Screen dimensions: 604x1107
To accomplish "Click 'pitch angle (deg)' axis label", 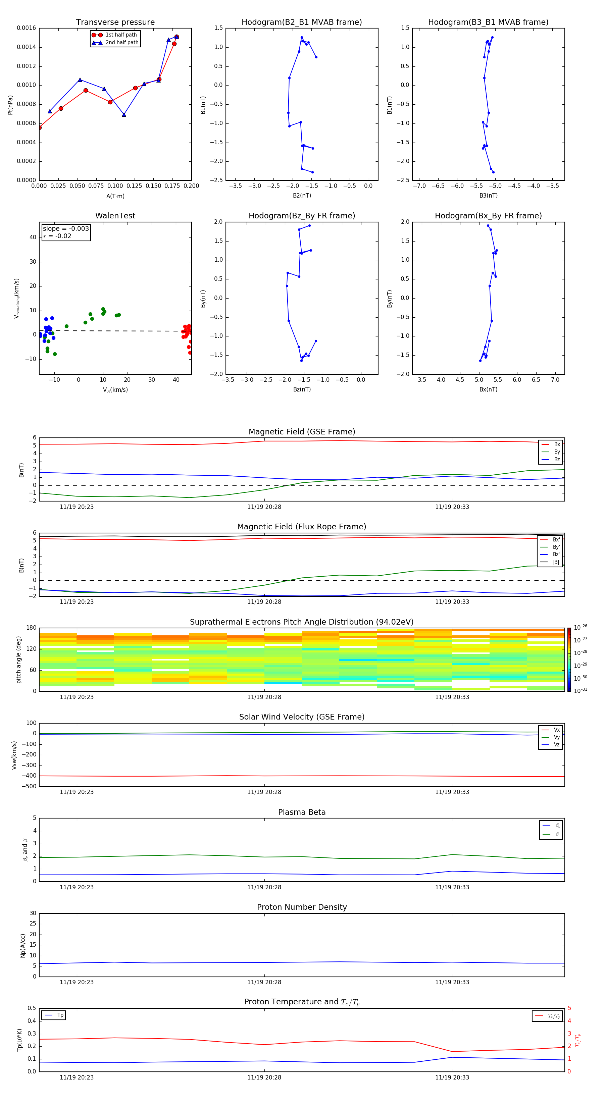I will tap(19, 660).
